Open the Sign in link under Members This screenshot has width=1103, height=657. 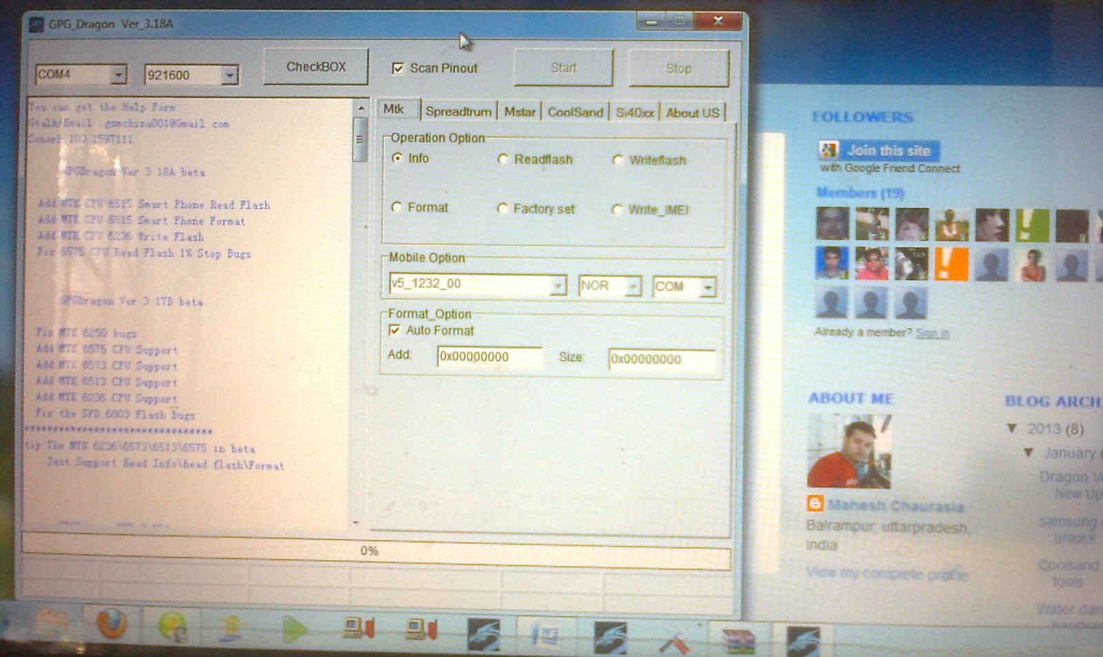click(932, 334)
